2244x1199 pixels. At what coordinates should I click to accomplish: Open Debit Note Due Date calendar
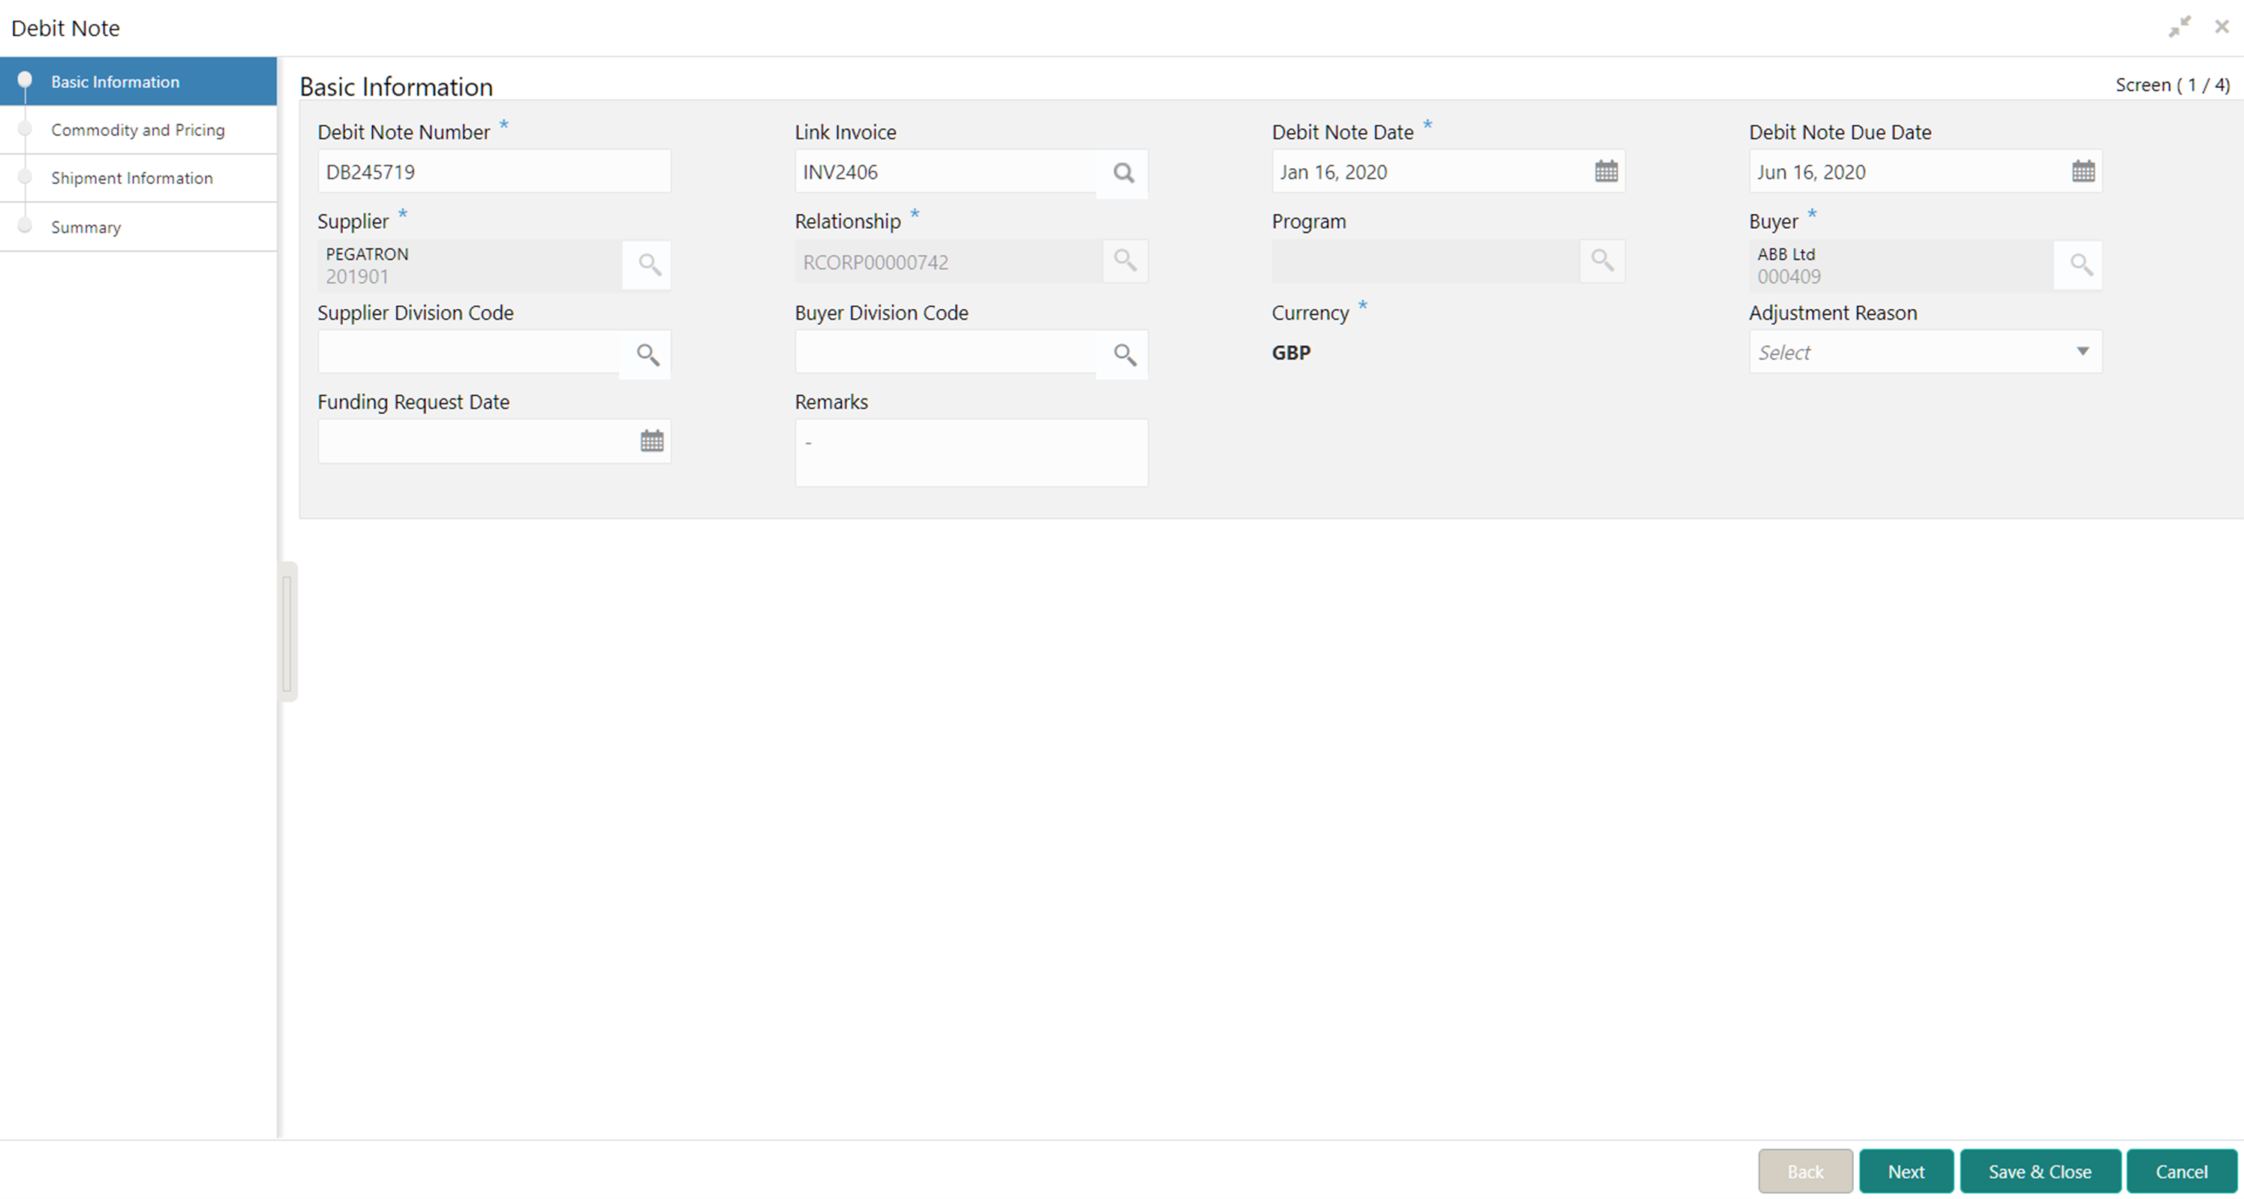point(2083,172)
